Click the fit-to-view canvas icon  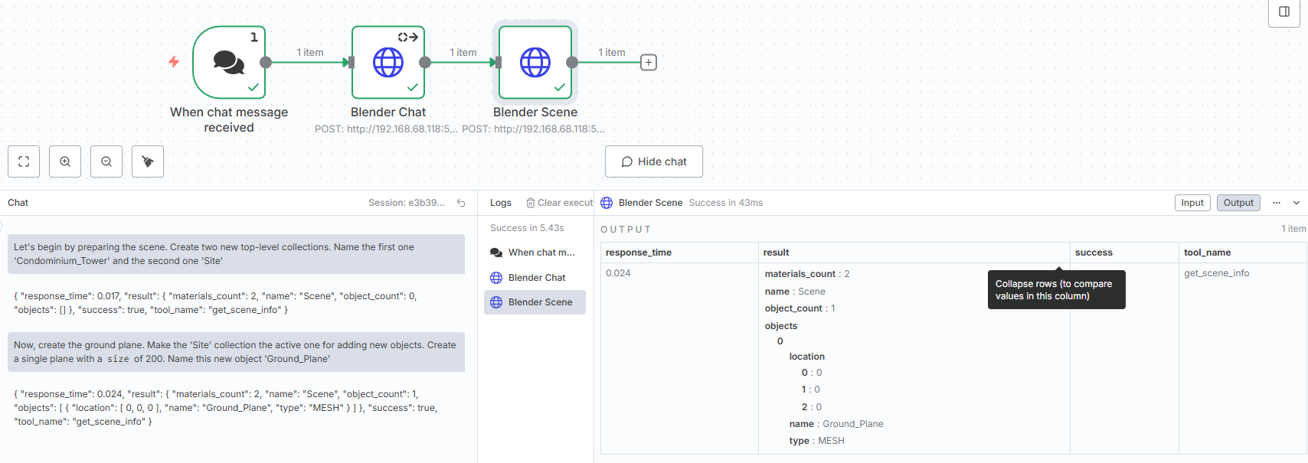pos(24,161)
